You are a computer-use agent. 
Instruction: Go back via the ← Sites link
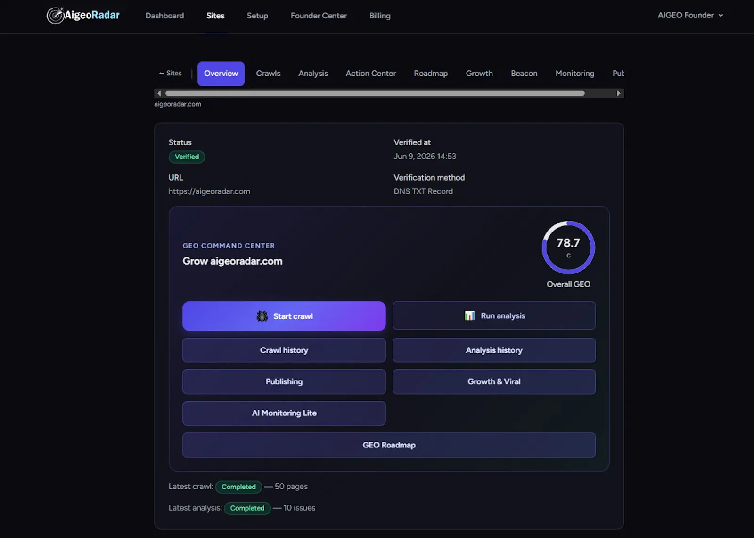click(170, 73)
